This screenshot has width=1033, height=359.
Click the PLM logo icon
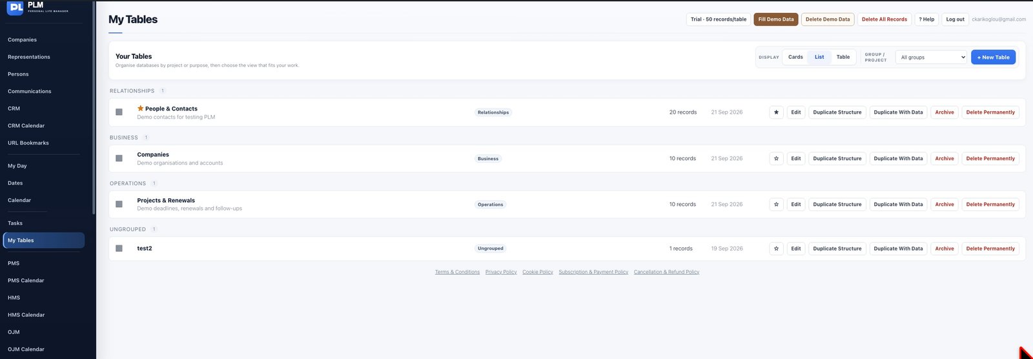tap(15, 8)
